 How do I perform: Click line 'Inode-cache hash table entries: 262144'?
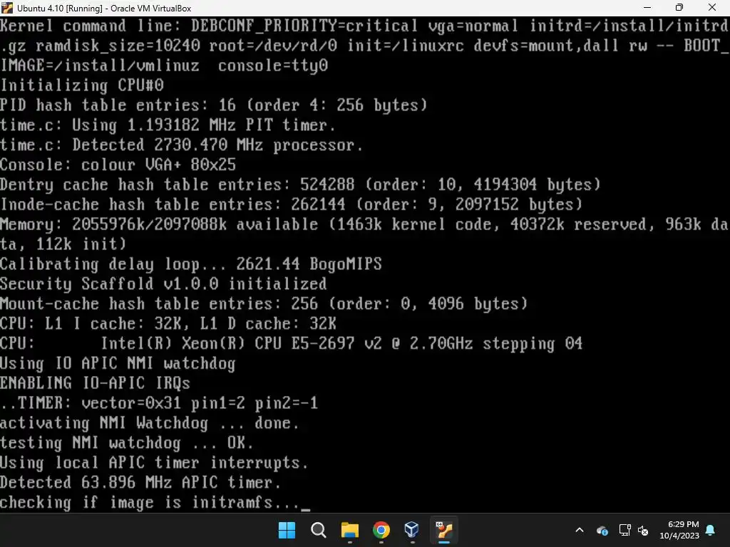173,205
